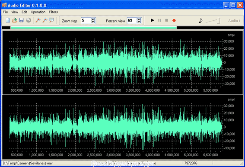Open the Operation menu
This screenshot has height=167, width=245.
tap(38, 12)
